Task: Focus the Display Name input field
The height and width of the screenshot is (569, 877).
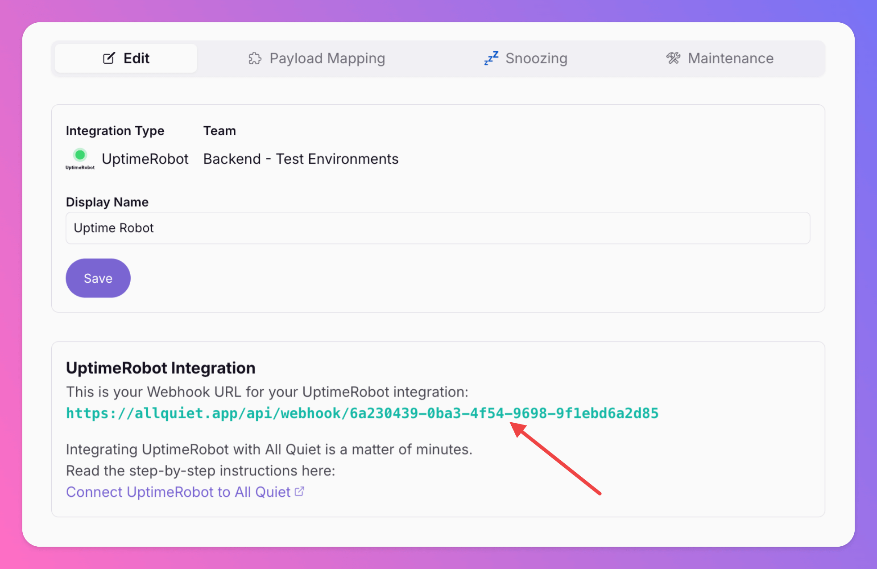Action: tap(437, 228)
